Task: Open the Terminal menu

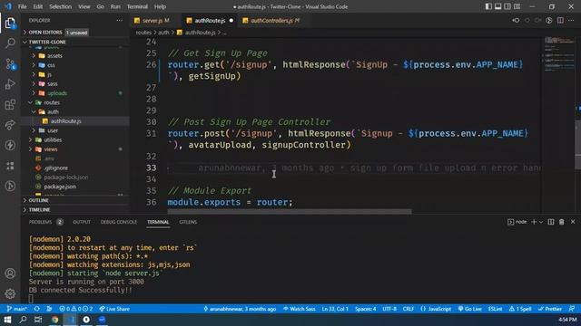Action: pyautogui.click(x=137, y=6)
